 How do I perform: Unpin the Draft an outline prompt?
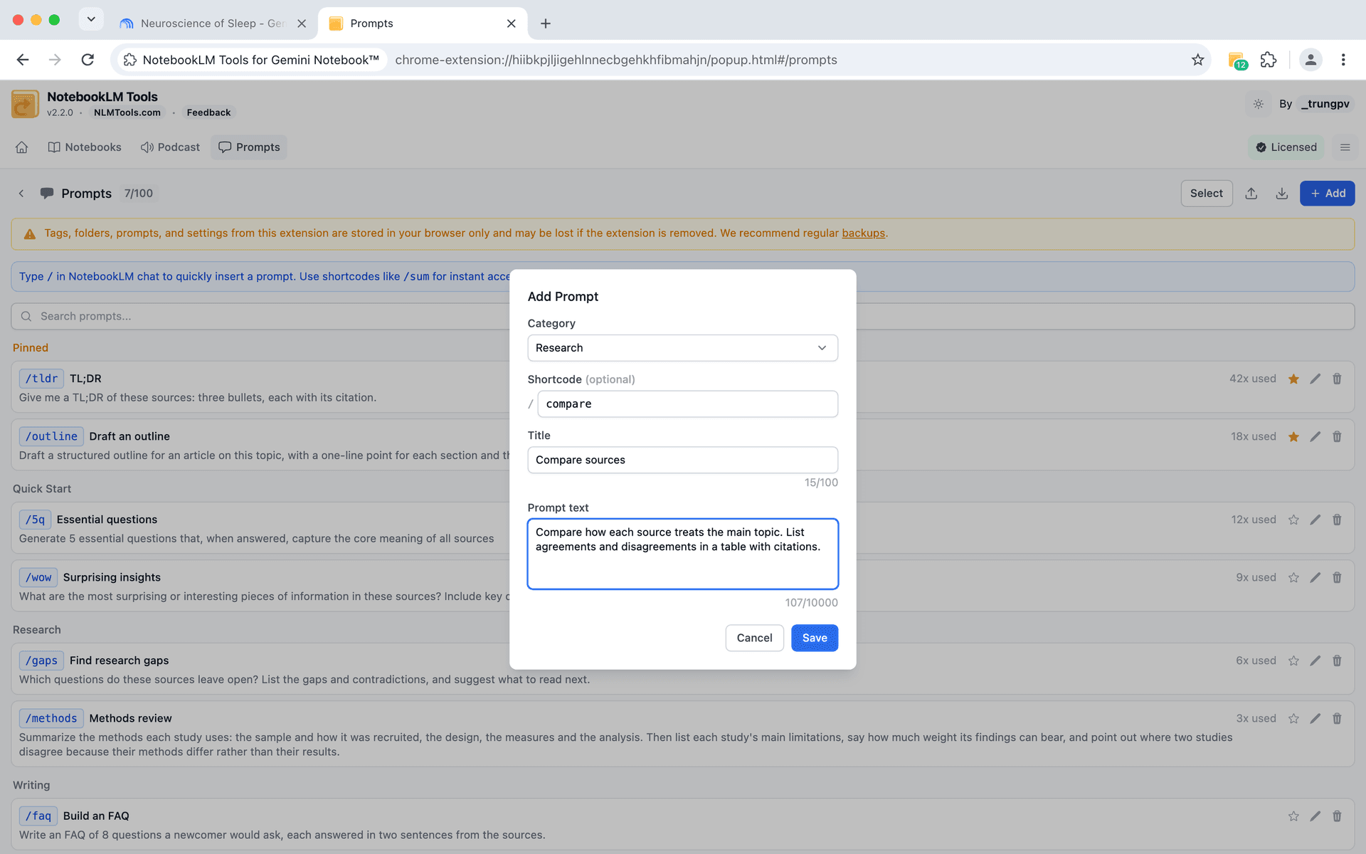click(1293, 436)
